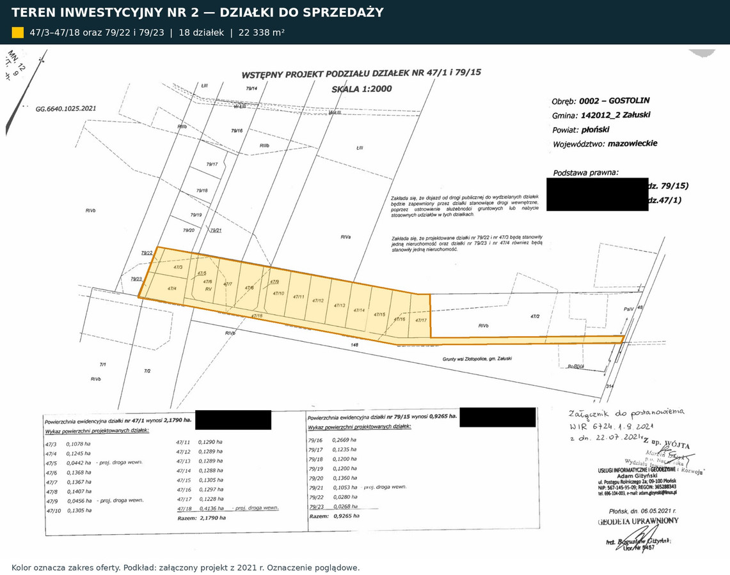
Task: Select highlighted parcel 47/12 on the map
Action: [318, 301]
